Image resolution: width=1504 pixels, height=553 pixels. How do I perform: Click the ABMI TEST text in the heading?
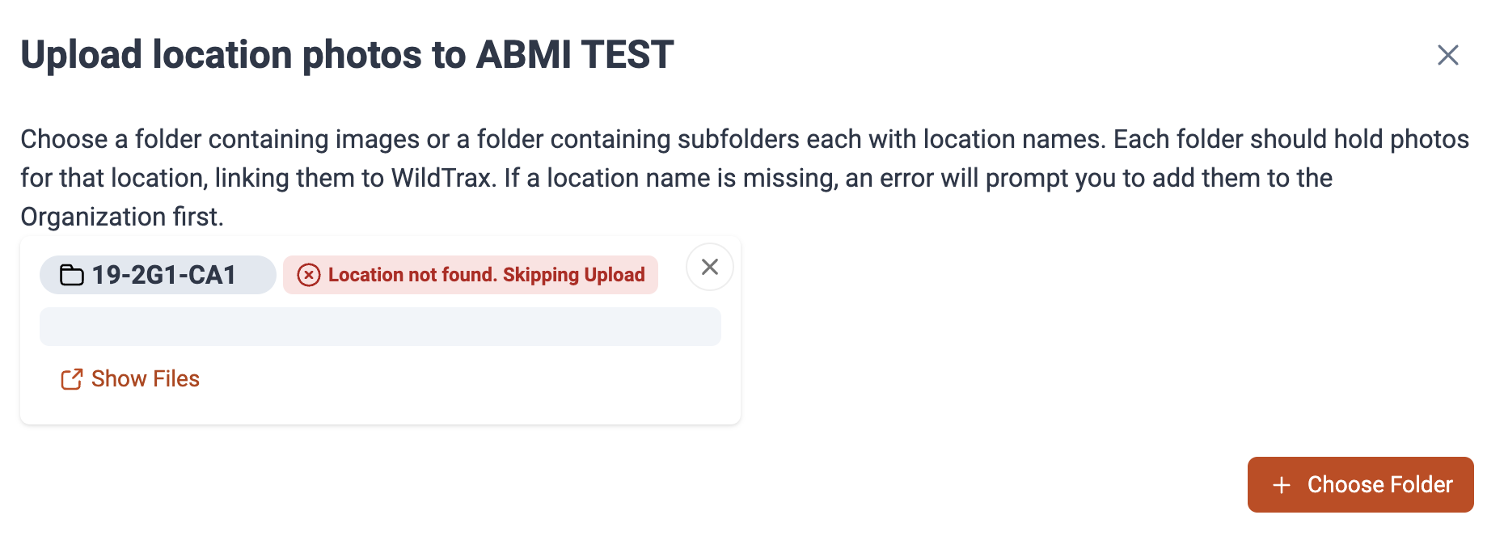point(574,55)
